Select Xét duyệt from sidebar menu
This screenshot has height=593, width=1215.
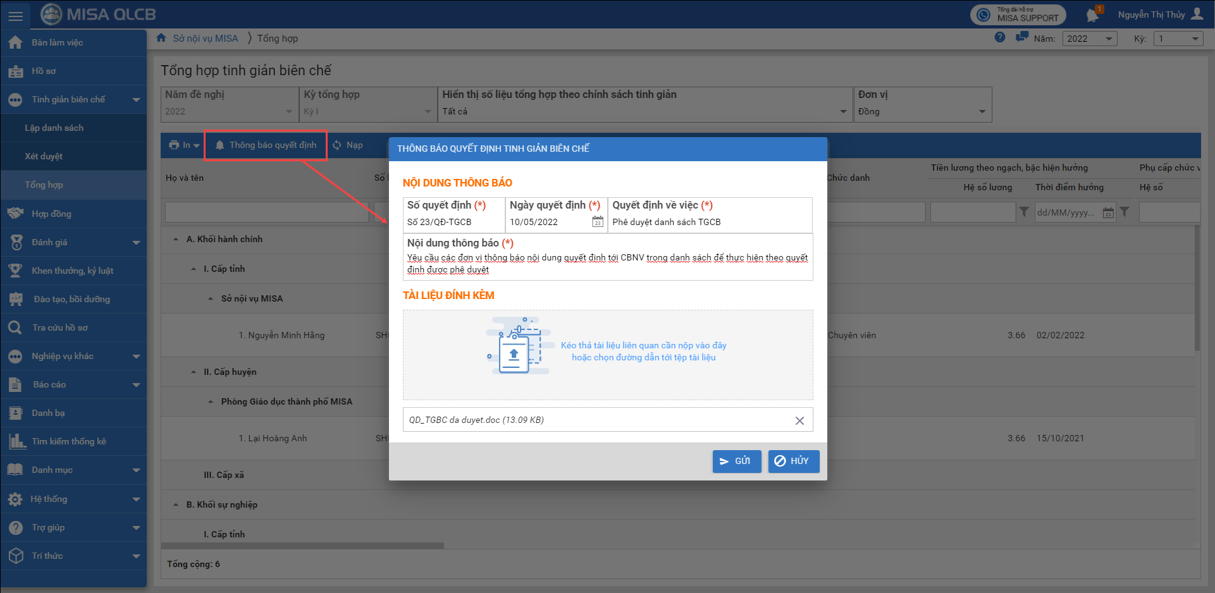click(44, 156)
